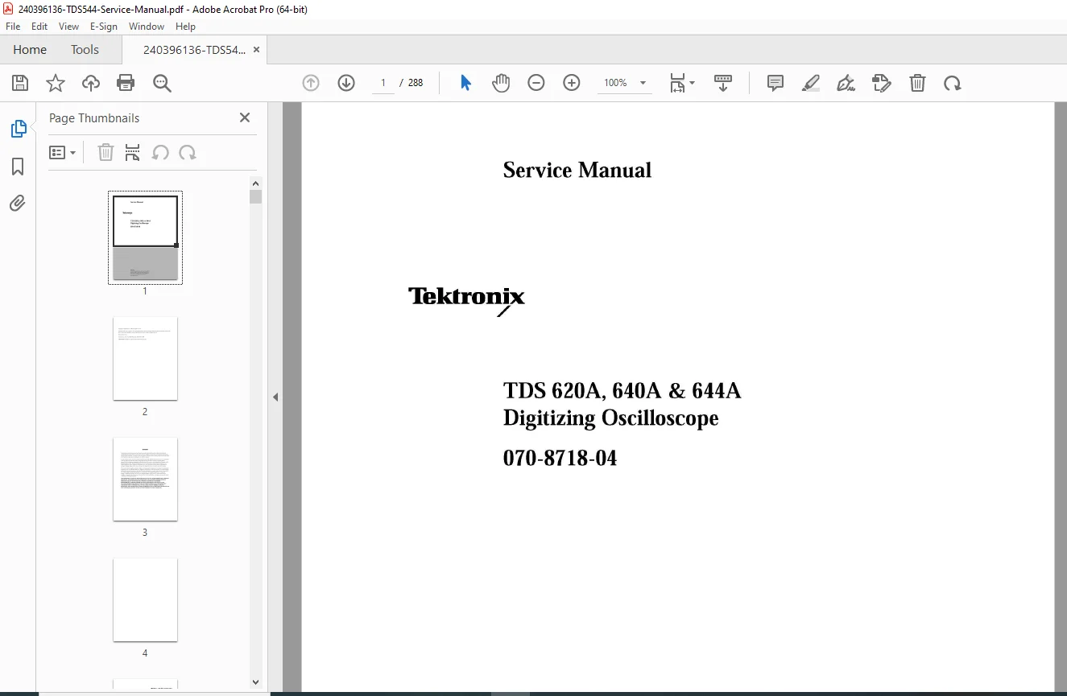
Task: Bookmark this file with the star icon
Action: (x=56, y=83)
